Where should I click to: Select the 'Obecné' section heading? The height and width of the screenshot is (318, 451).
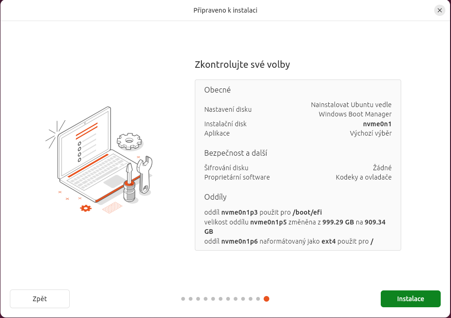click(217, 90)
